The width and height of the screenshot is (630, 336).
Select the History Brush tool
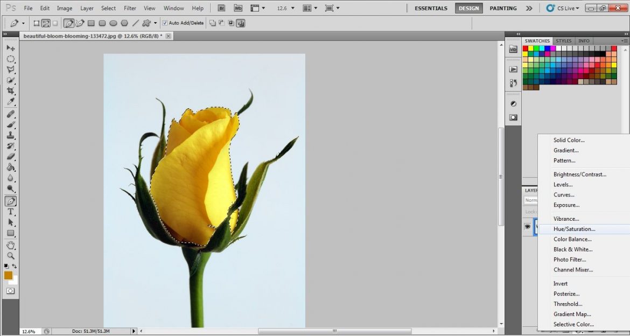pos(10,146)
